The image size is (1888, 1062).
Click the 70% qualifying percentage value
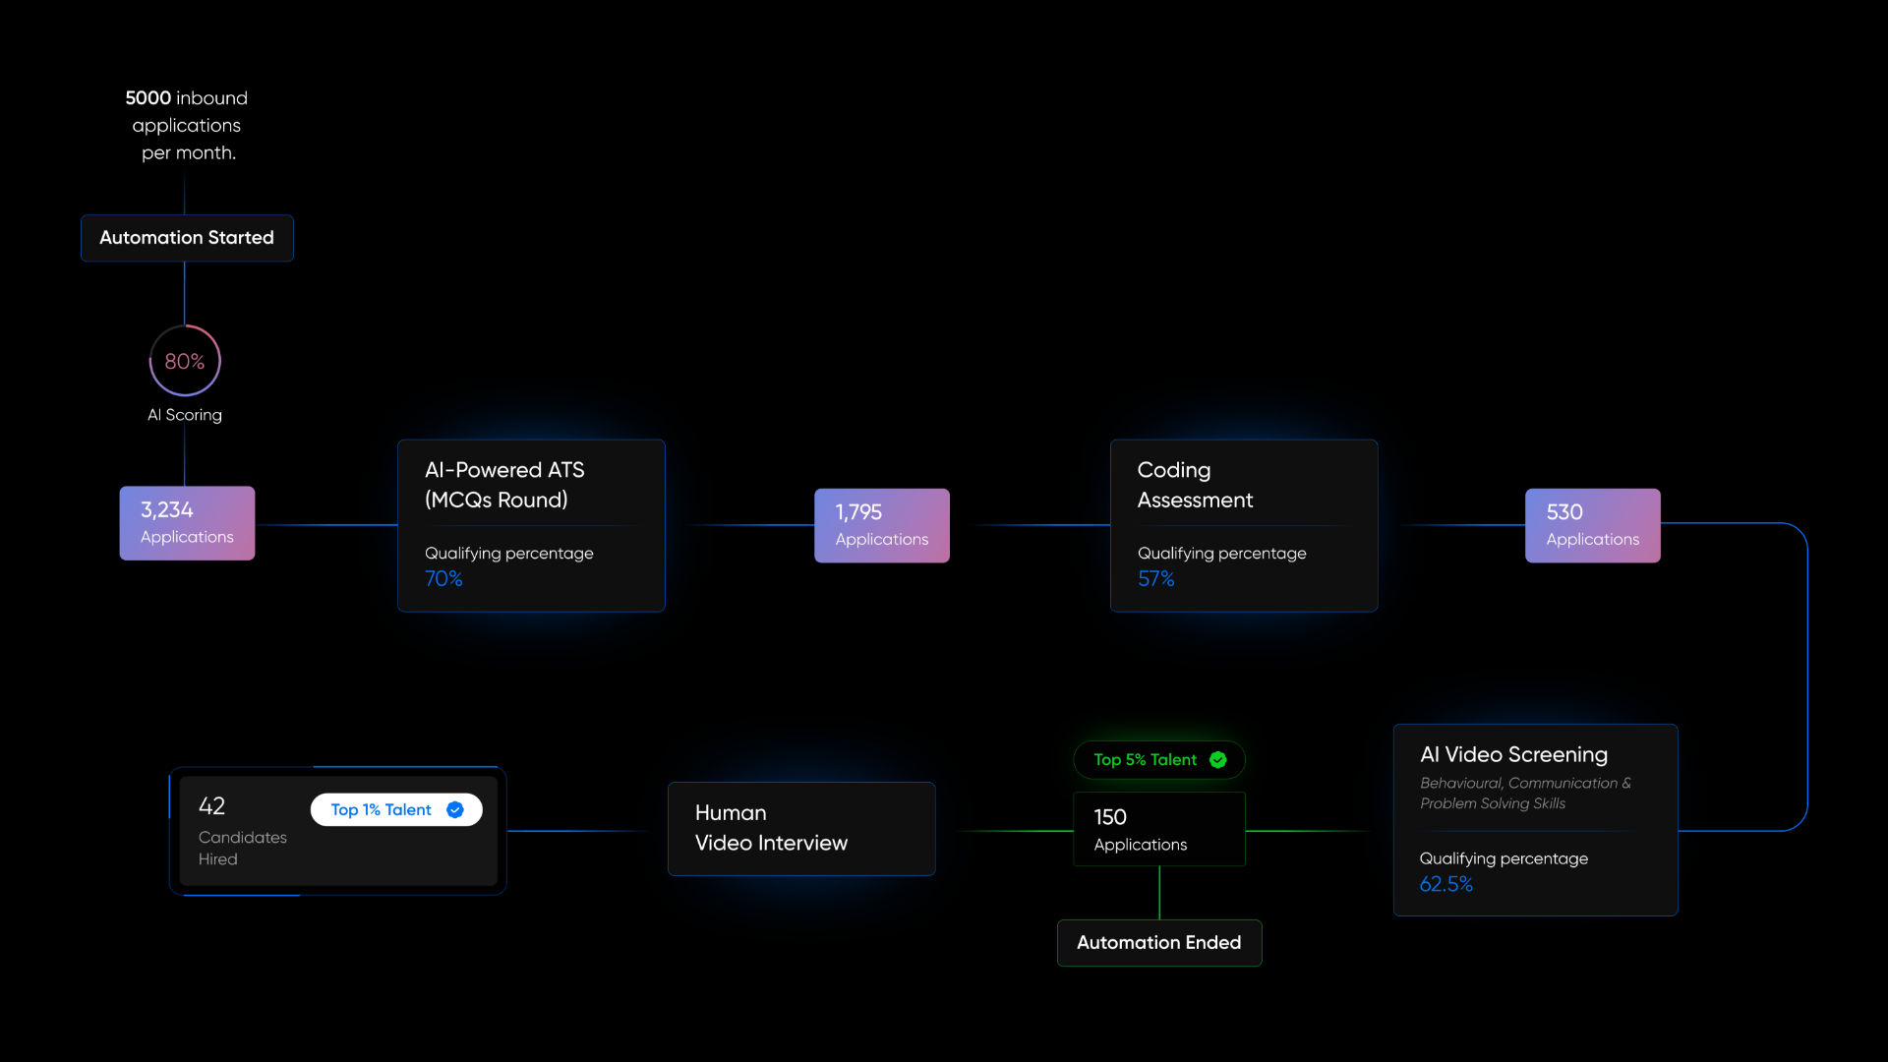[x=443, y=579]
